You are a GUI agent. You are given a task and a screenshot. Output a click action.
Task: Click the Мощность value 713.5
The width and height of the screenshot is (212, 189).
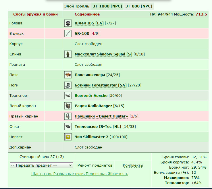pos(201,14)
